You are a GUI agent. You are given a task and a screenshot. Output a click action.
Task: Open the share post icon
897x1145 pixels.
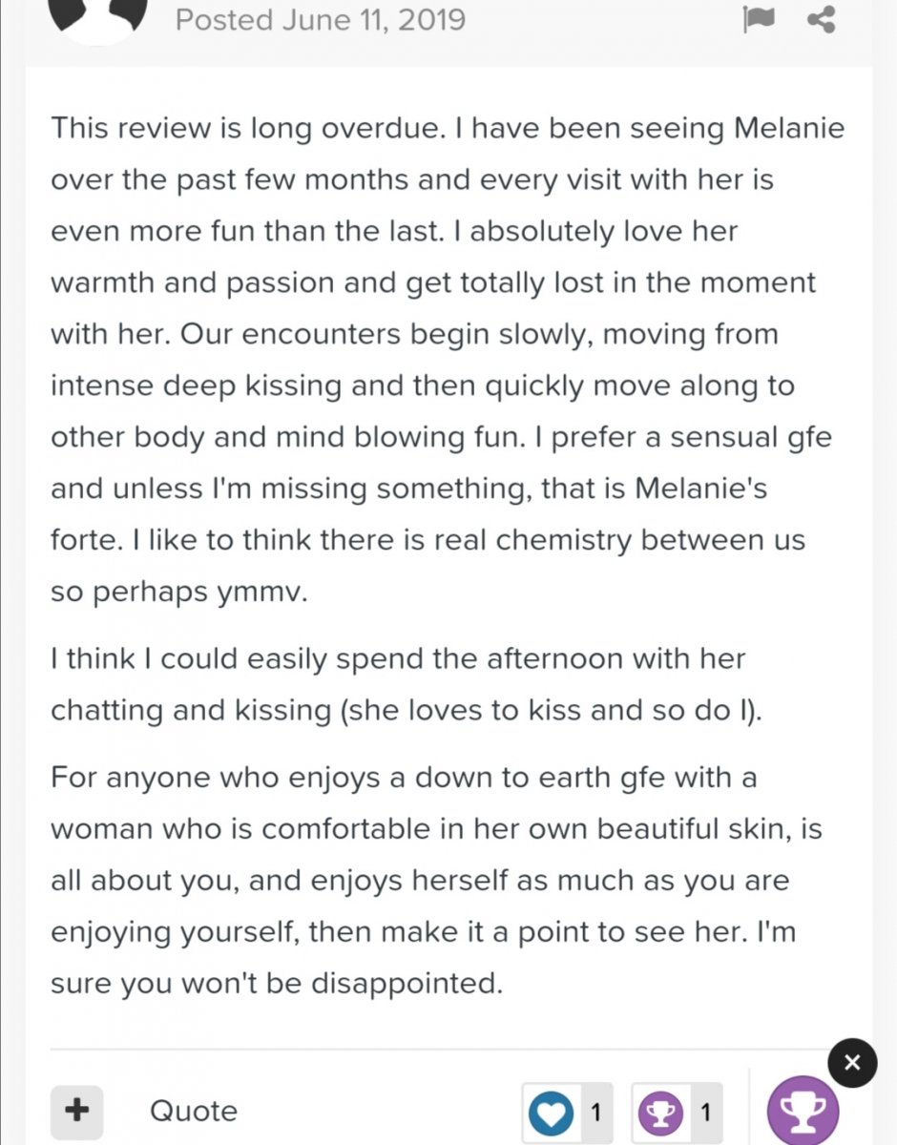[821, 19]
